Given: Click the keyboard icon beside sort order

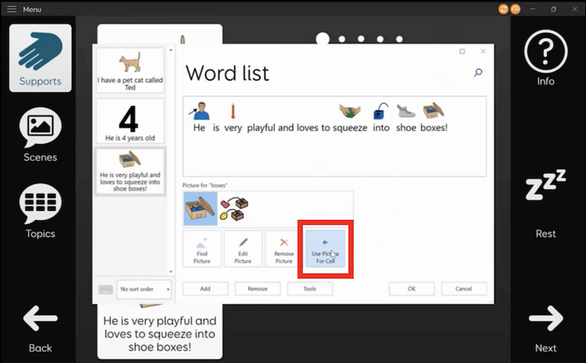Looking at the screenshot, I should pyautogui.click(x=105, y=289).
